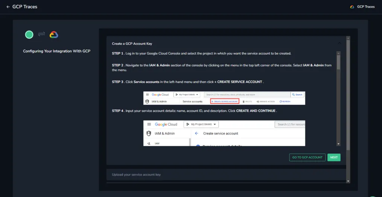Click the GCP Traces label at top right
Image resolution: width=382 pixels, height=197 pixels.
pos(366,7)
